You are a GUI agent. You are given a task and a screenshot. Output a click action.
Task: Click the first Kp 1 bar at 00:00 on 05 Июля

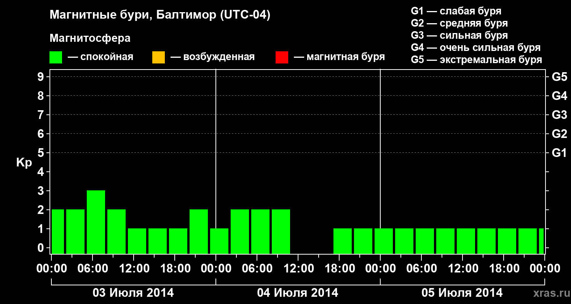click(x=384, y=241)
